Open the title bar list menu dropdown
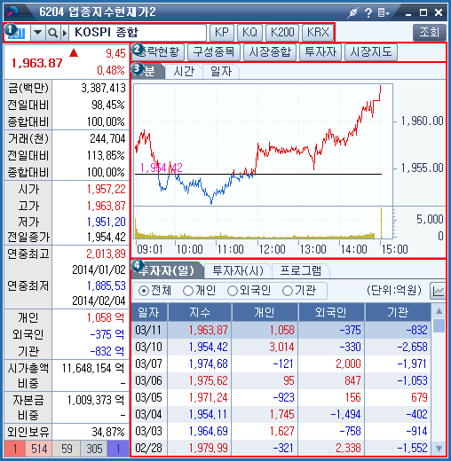 point(384,12)
